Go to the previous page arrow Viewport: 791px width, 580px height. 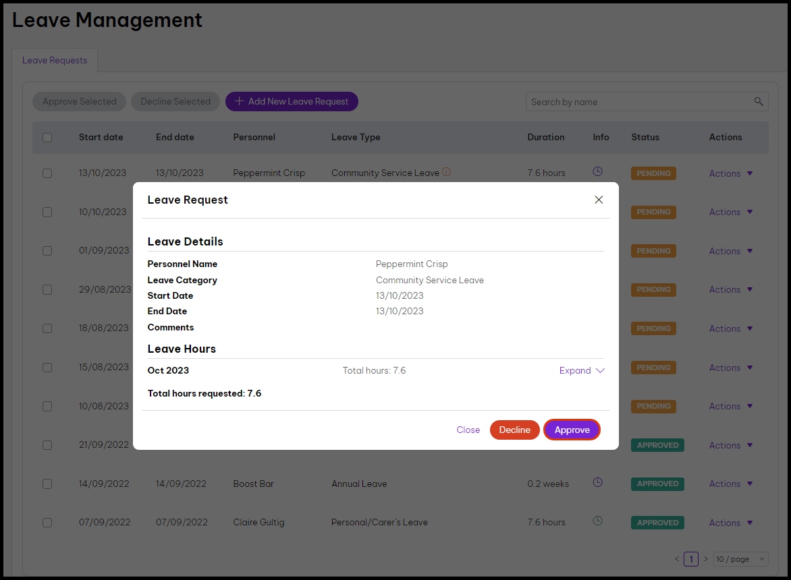click(677, 559)
